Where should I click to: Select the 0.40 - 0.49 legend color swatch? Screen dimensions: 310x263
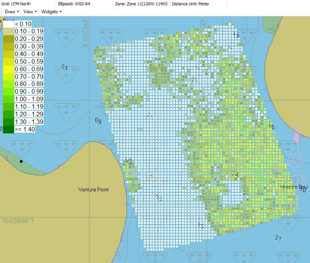[x=8, y=54]
